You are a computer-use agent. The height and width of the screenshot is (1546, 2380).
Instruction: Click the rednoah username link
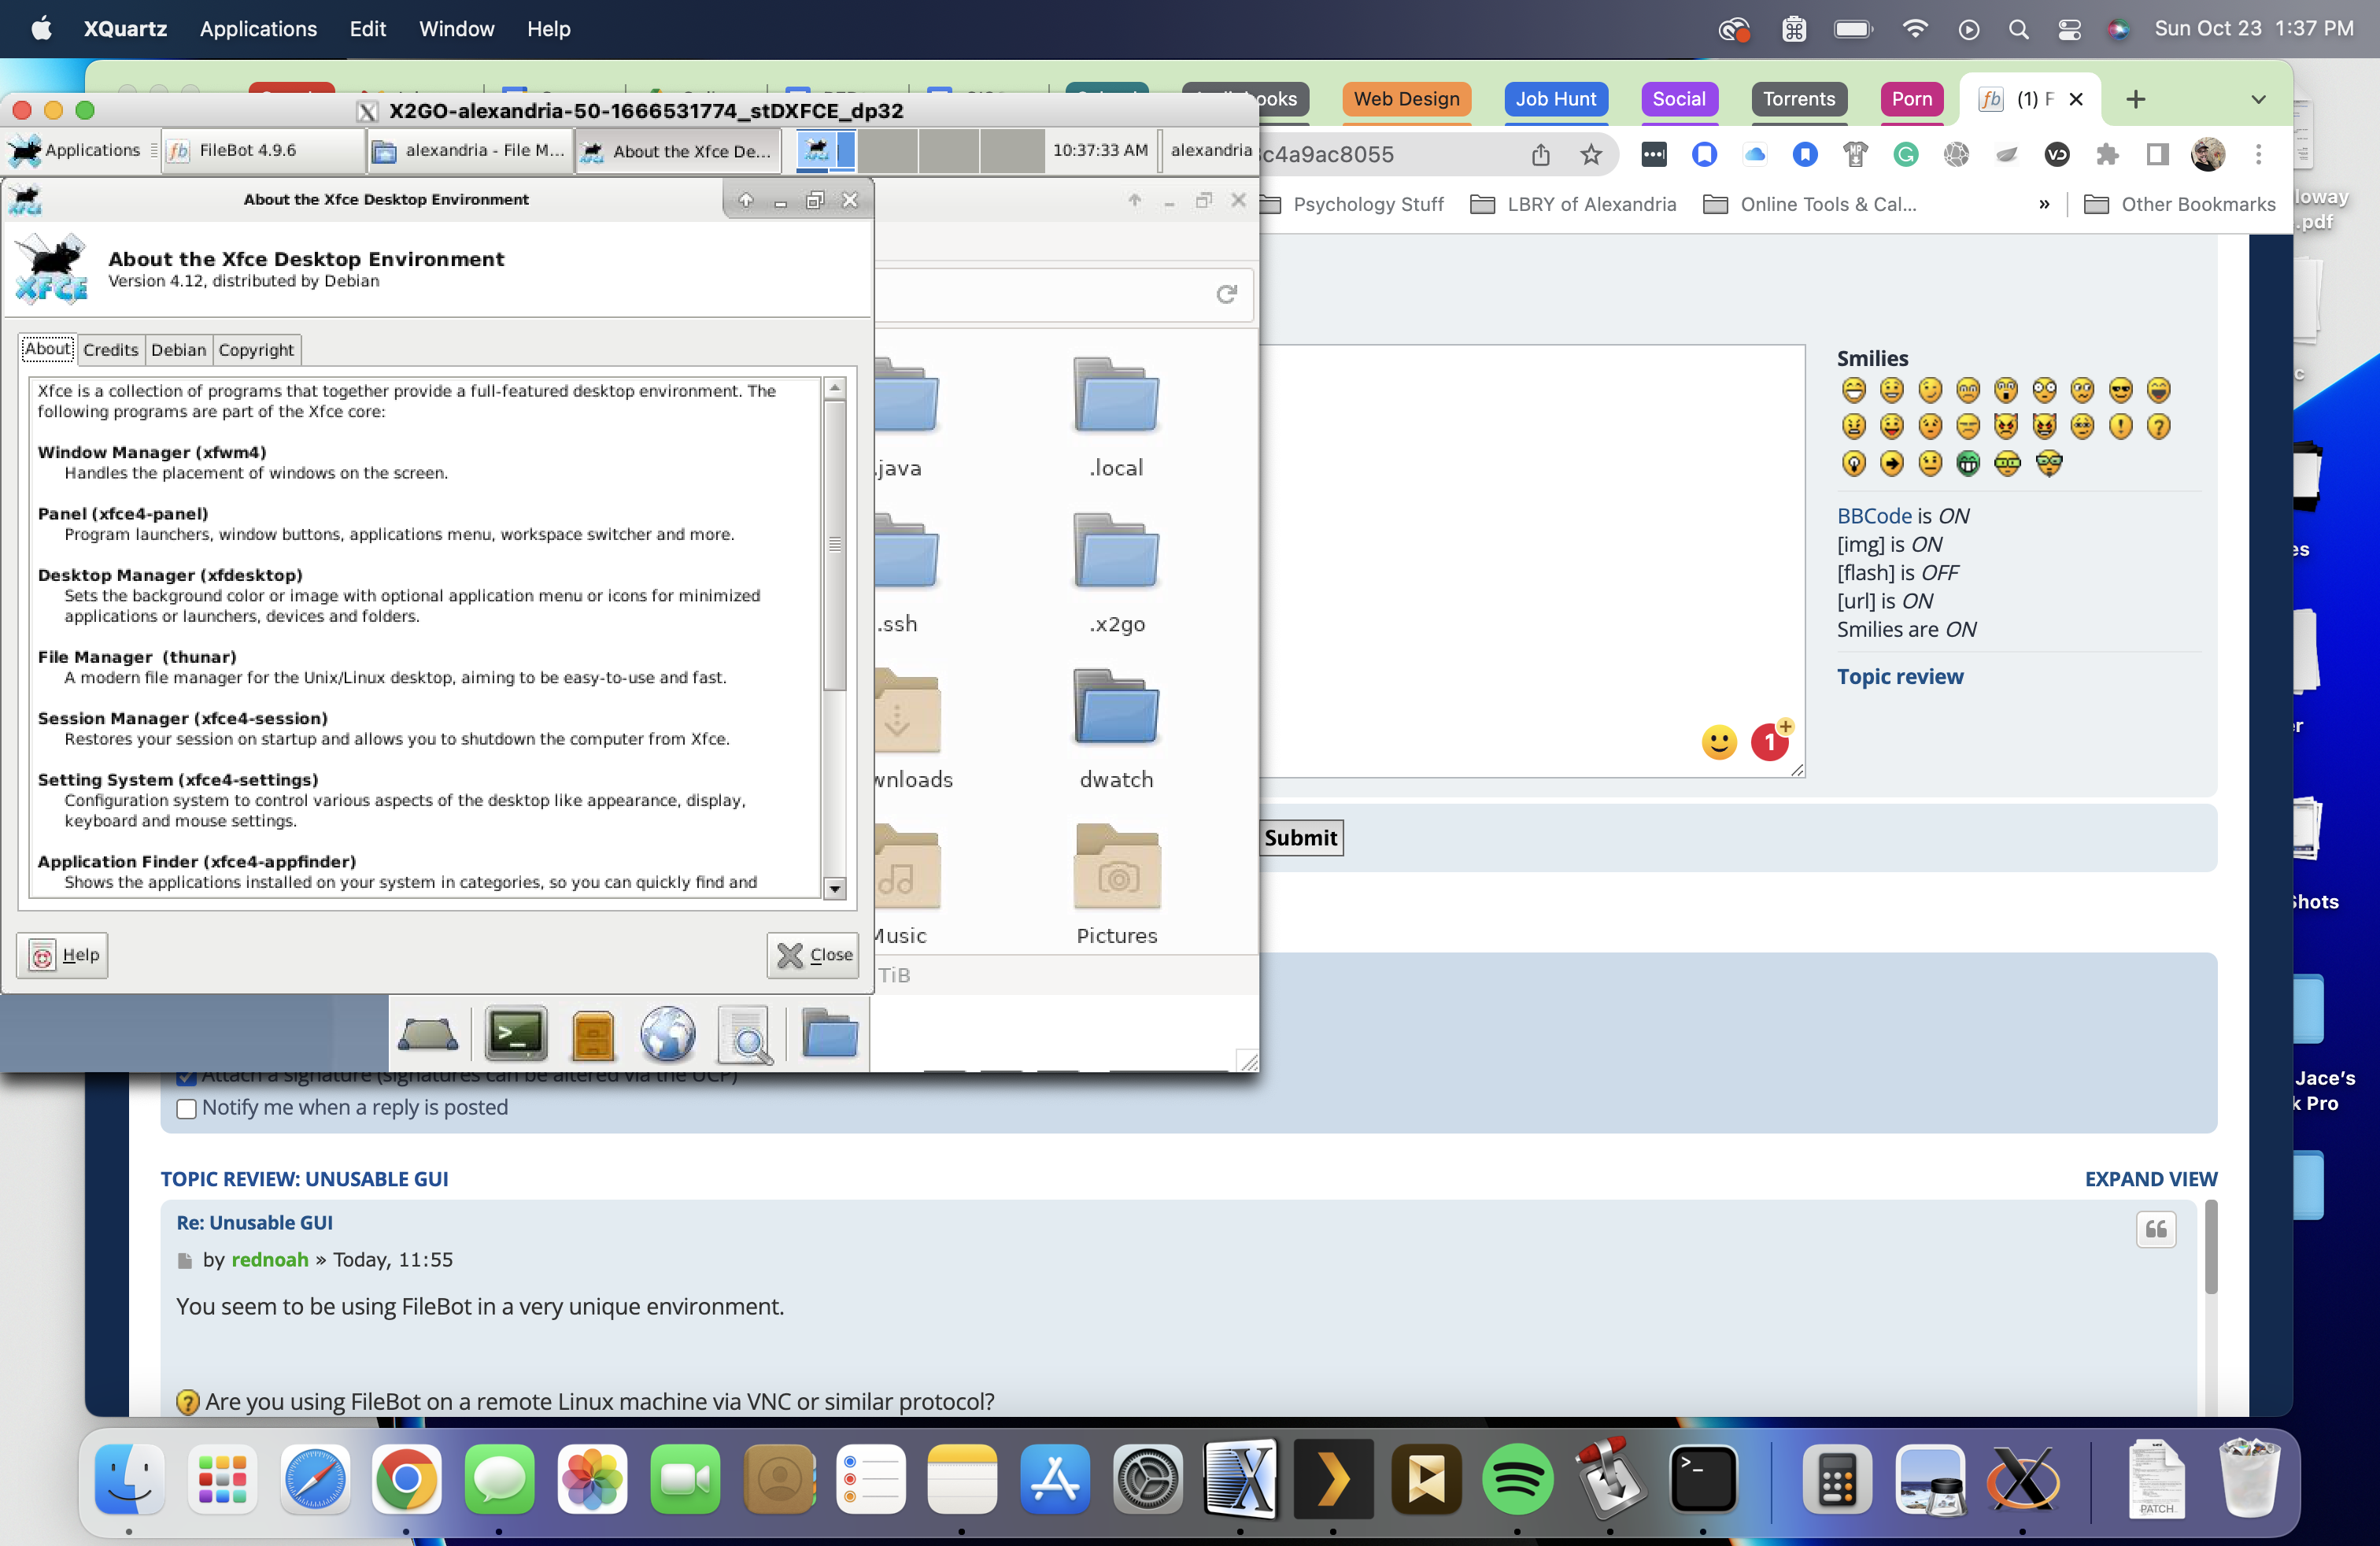pyautogui.click(x=270, y=1259)
